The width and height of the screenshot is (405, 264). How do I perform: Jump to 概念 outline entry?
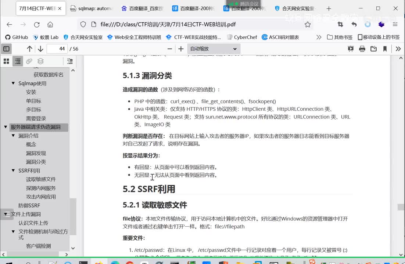coord(31,144)
